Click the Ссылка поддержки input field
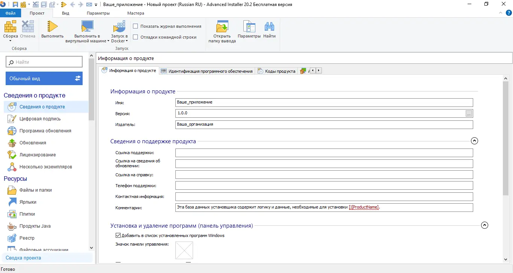Viewport: 513px width, 273px height. (324, 153)
